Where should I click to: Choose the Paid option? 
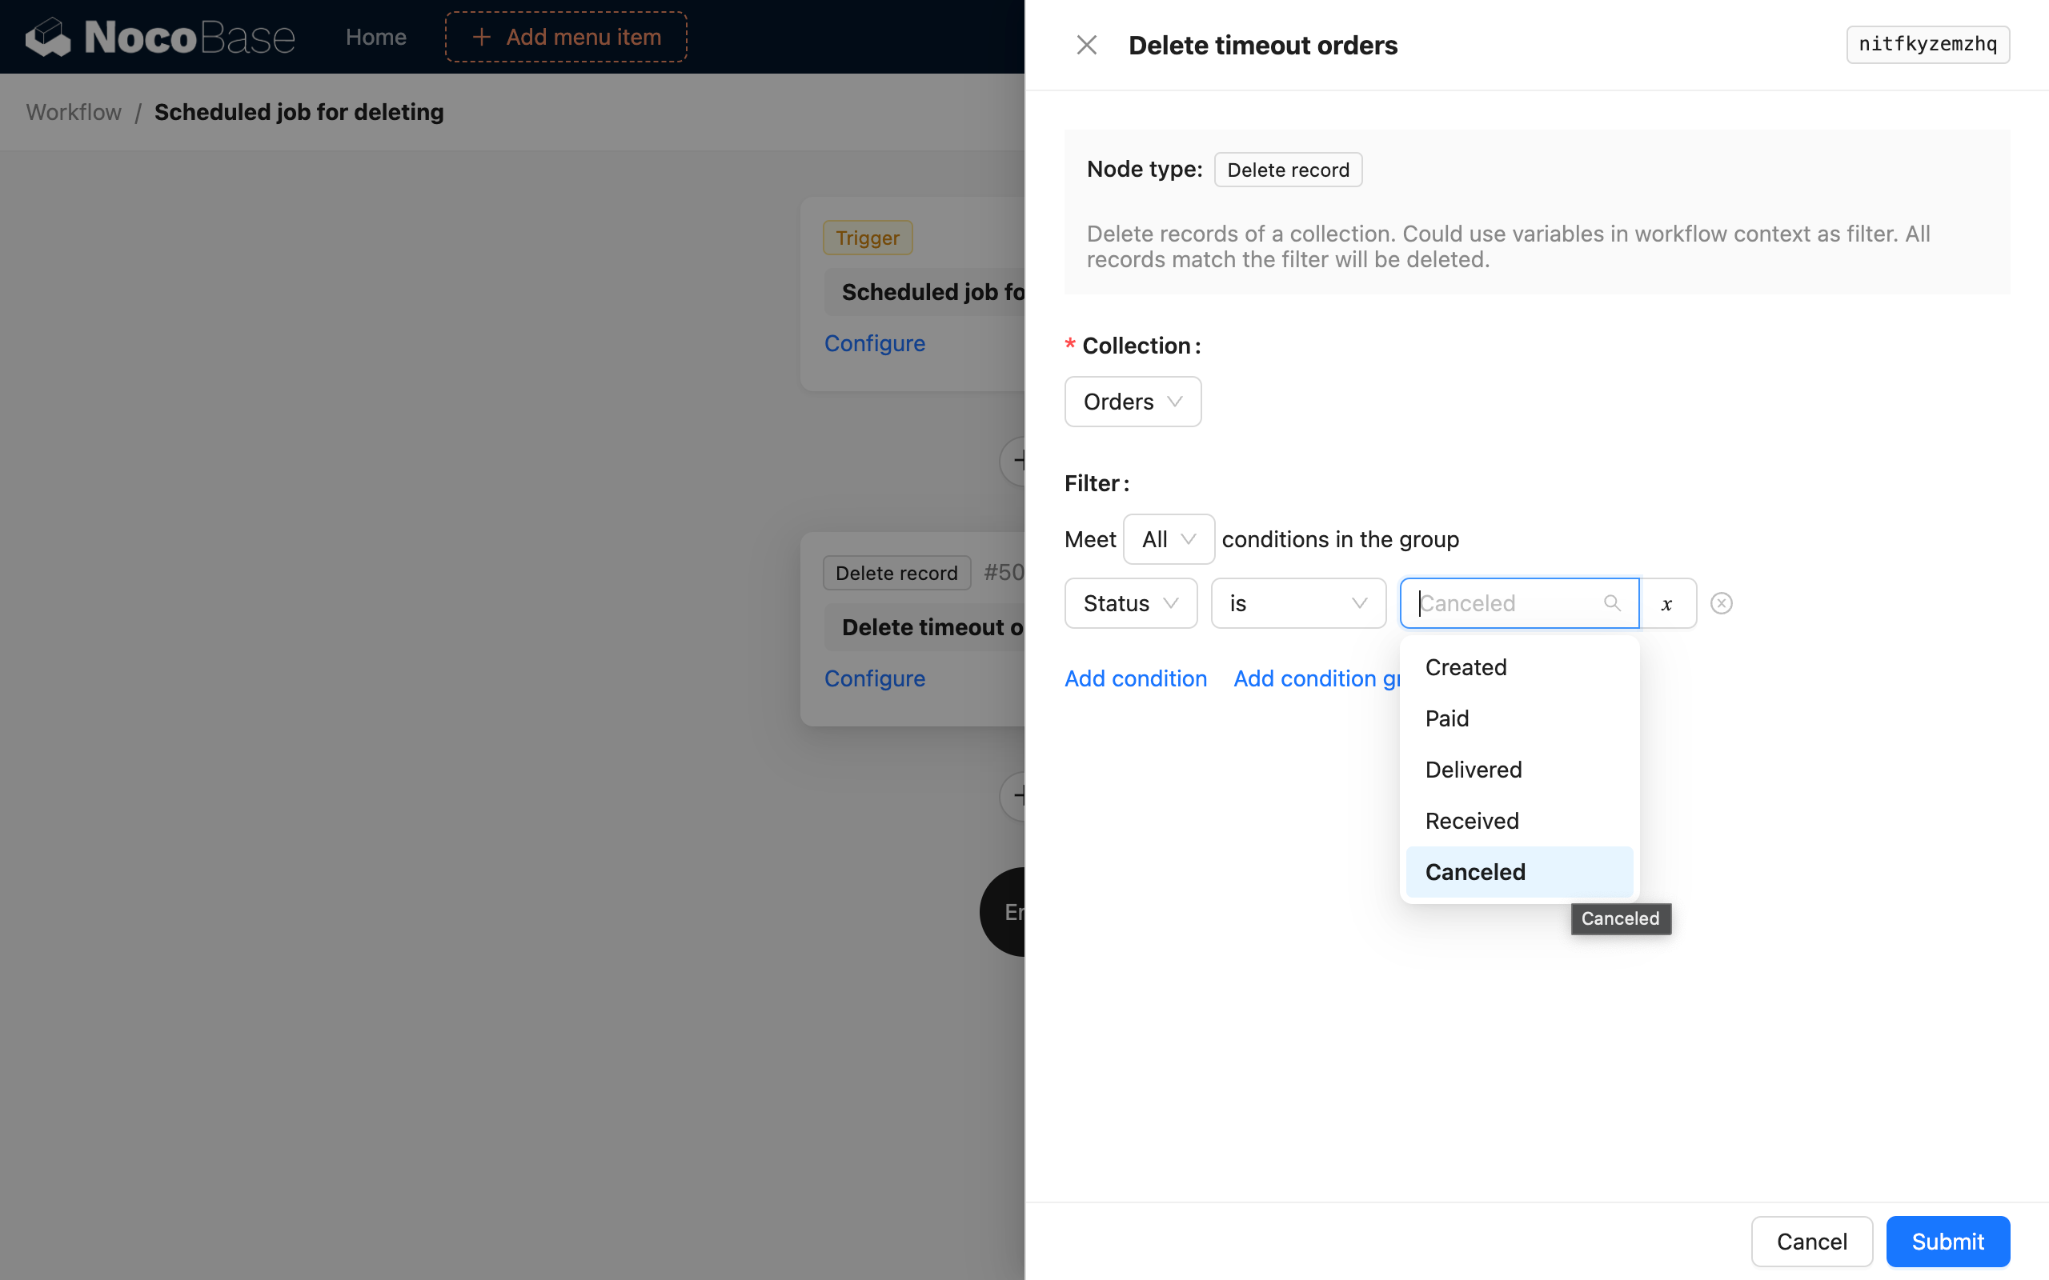click(x=1447, y=718)
